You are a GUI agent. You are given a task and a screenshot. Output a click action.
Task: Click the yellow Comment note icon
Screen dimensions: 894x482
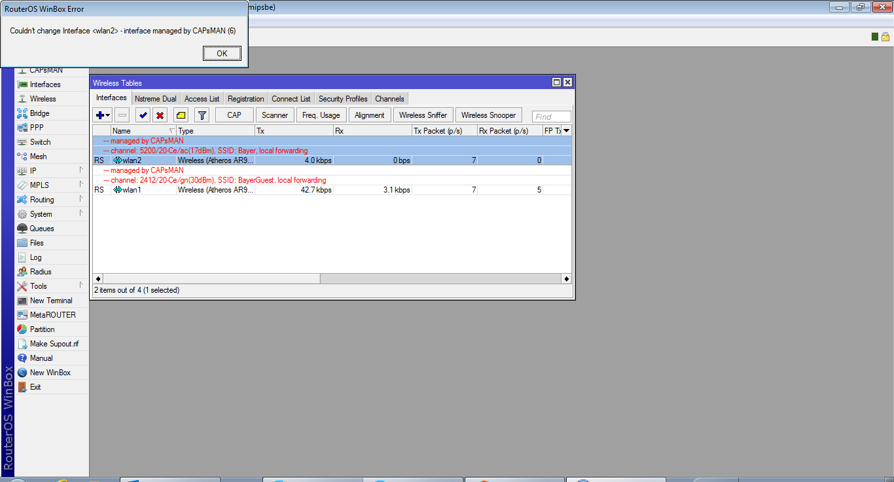[181, 115]
